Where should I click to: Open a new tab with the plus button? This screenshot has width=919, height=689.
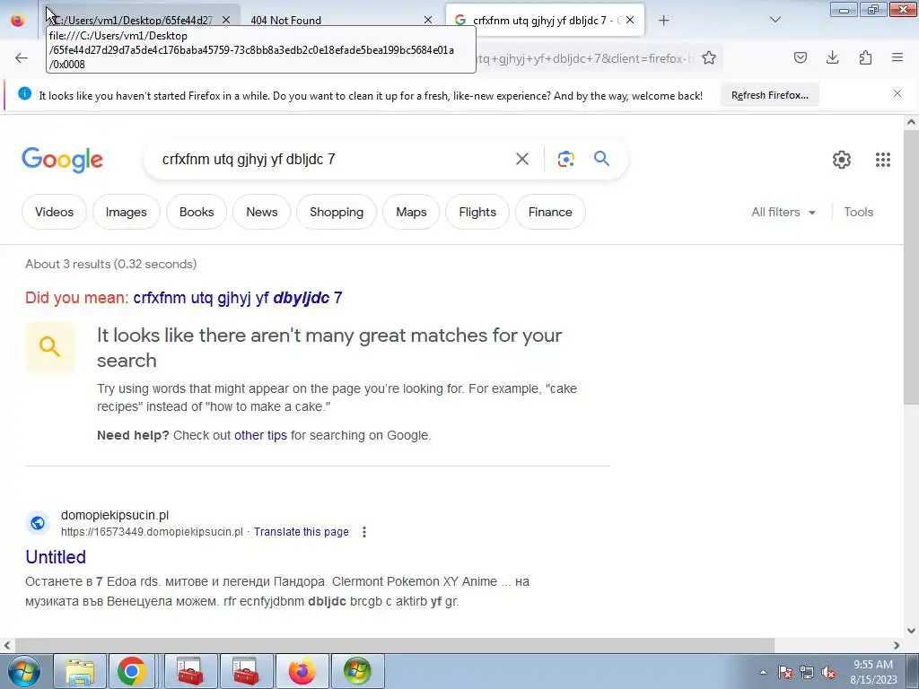pyautogui.click(x=663, y=21)
